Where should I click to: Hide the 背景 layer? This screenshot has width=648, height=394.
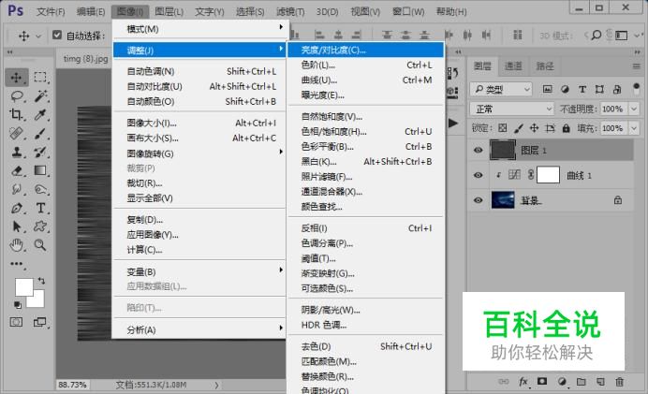coord(479,200)
